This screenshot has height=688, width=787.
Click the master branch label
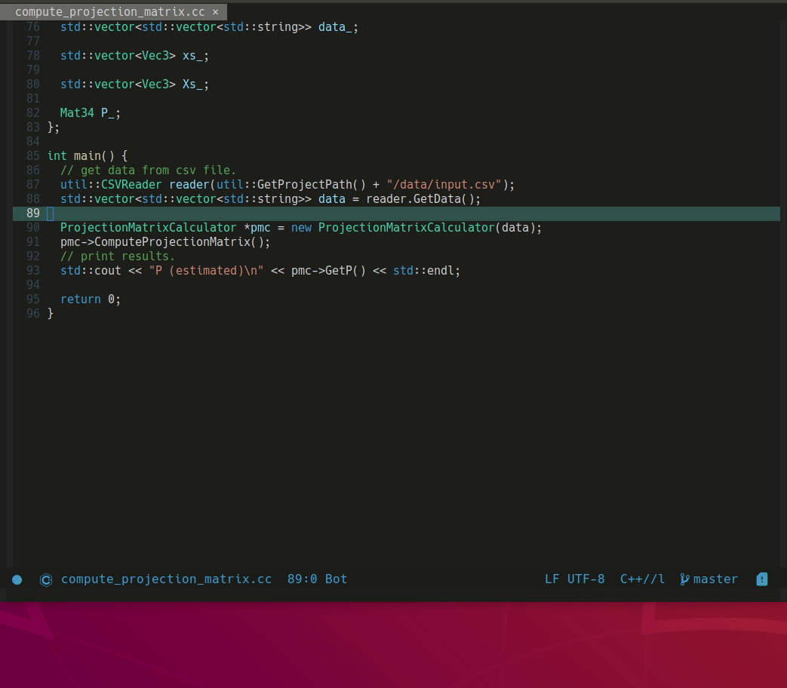click(715, 579)
